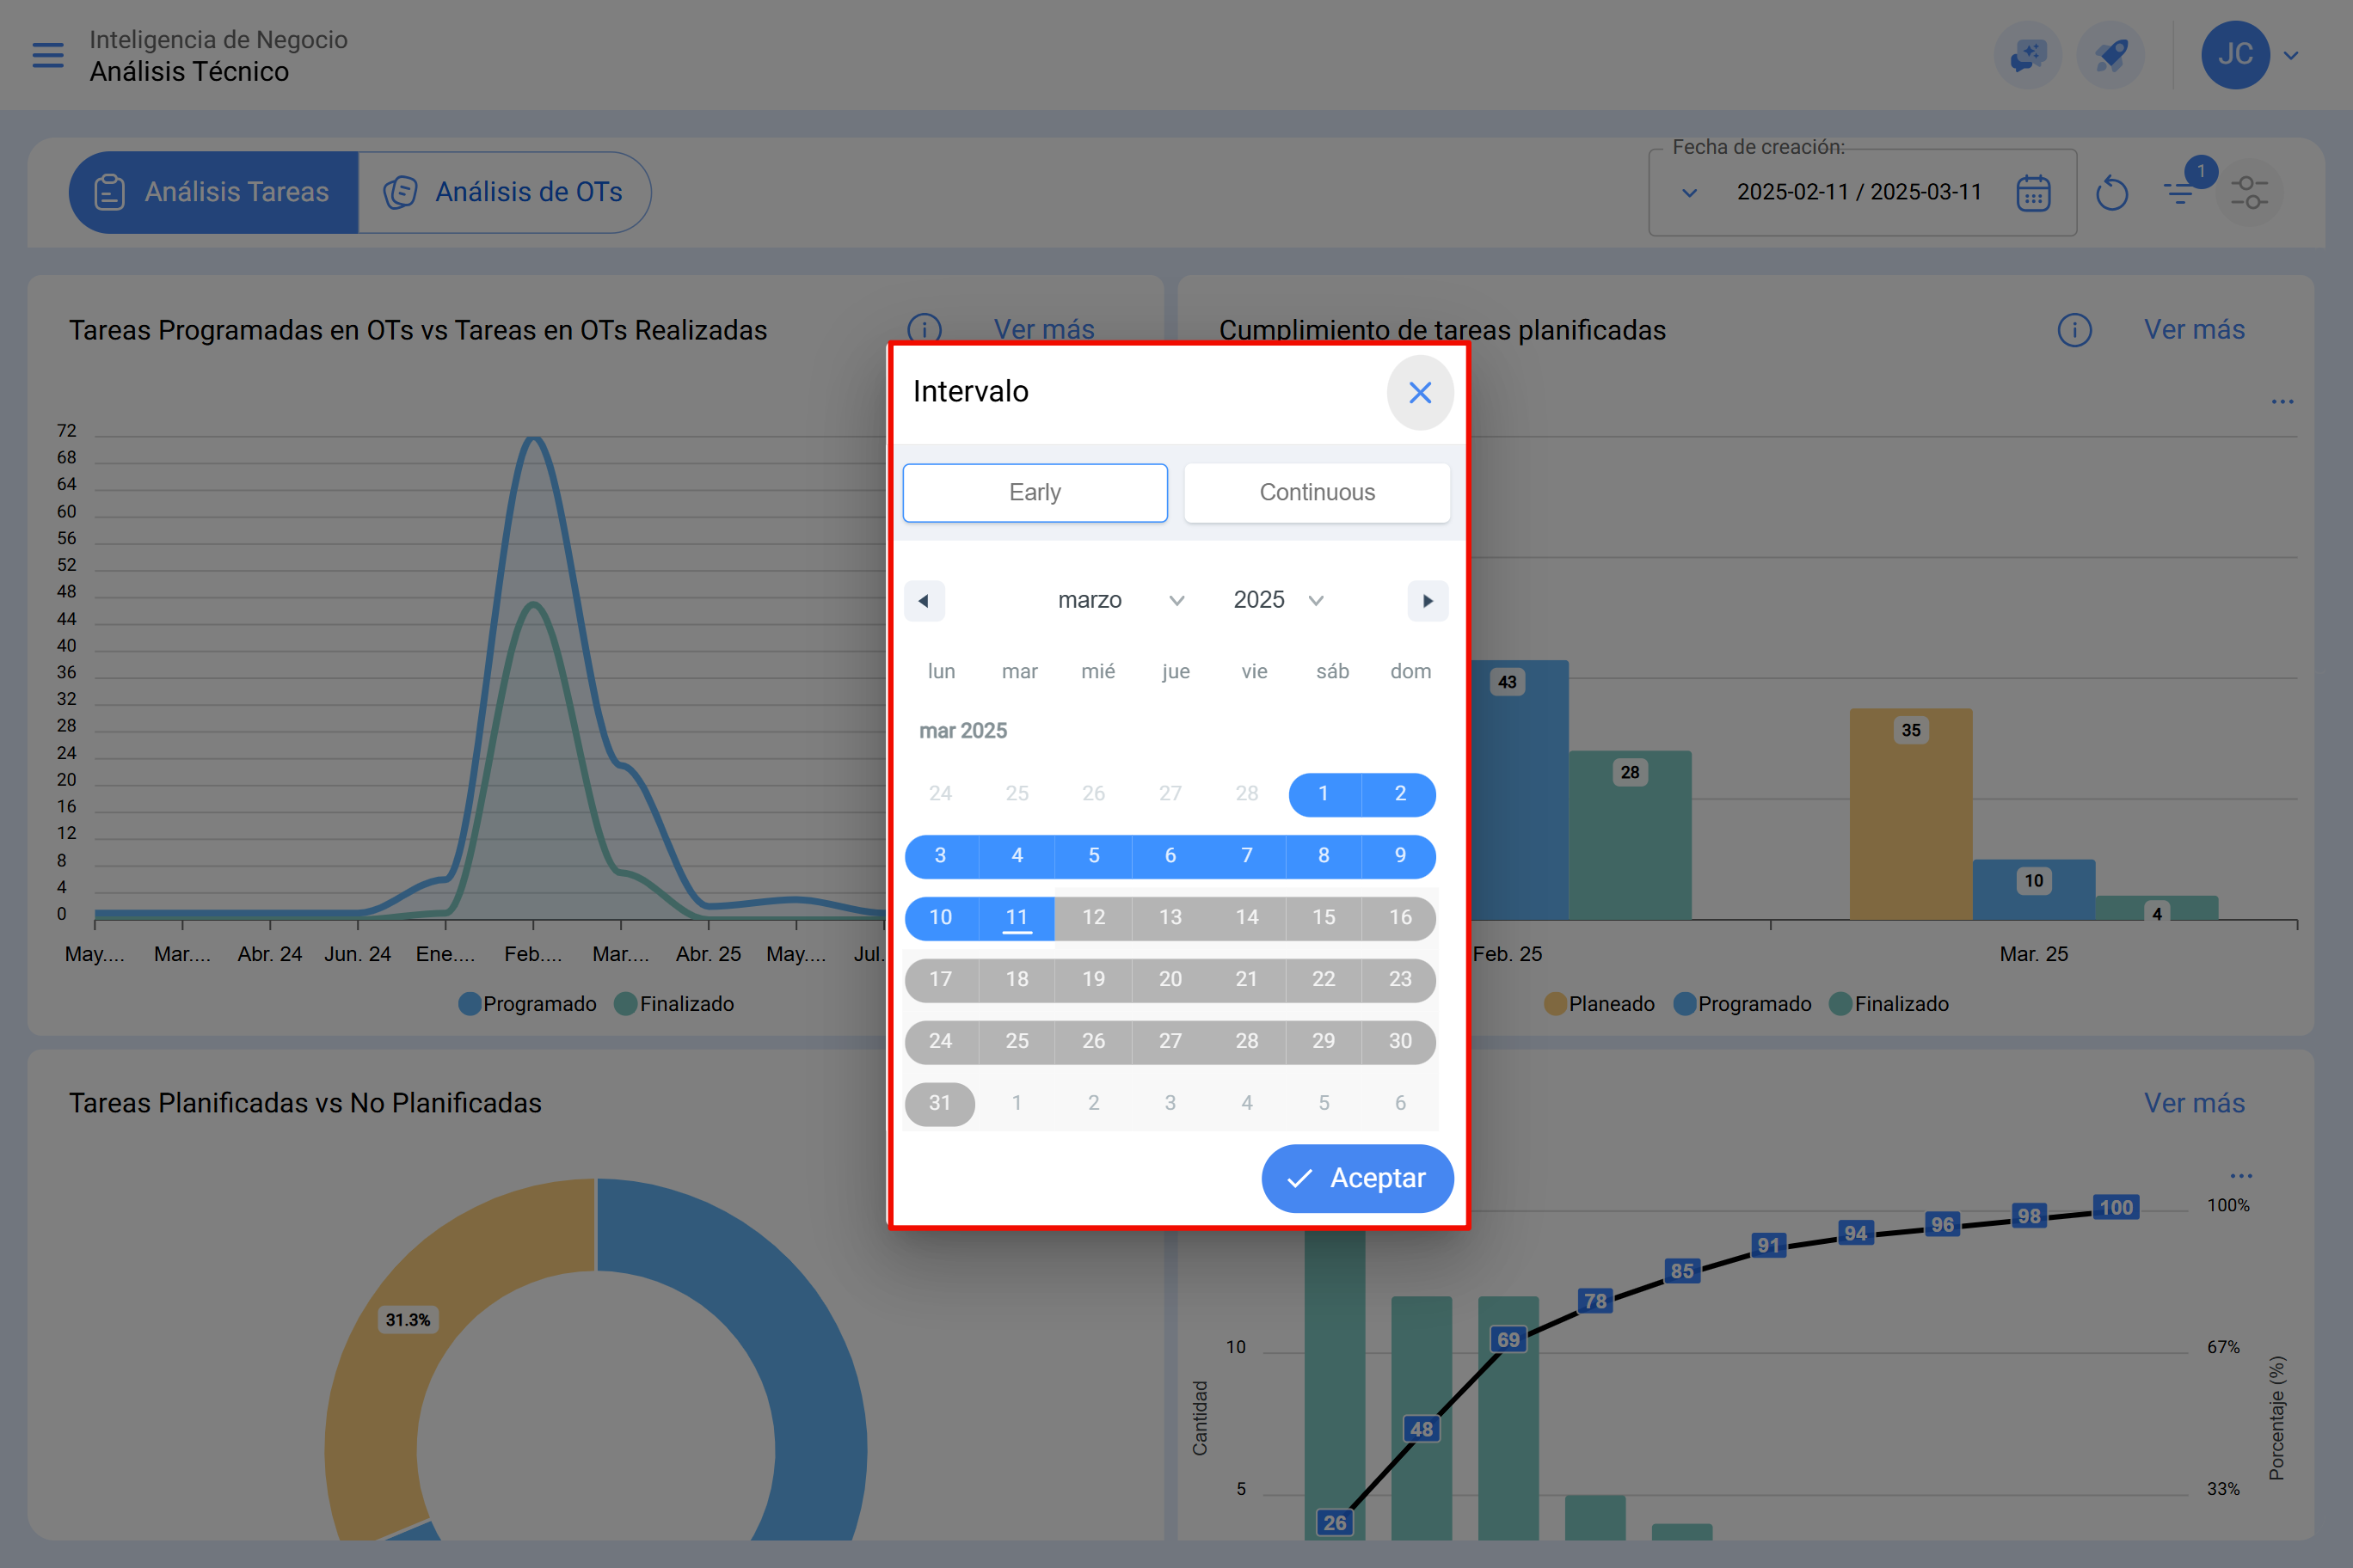The image size is (2353, 1568).
Task: Select March 5 in the calendar
Action: [x=1093, y=856]
